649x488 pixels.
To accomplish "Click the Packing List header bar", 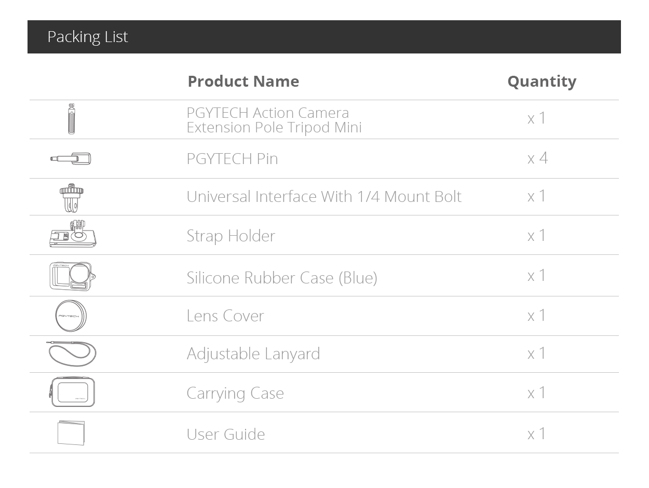I will pos(324,37).
